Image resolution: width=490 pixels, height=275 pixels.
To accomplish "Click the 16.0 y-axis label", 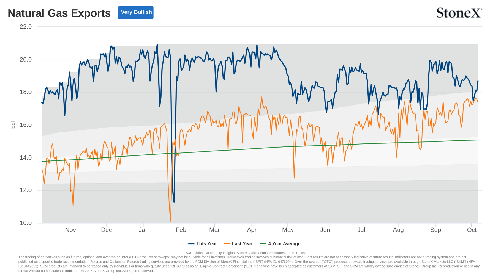I will pos(26,125).
